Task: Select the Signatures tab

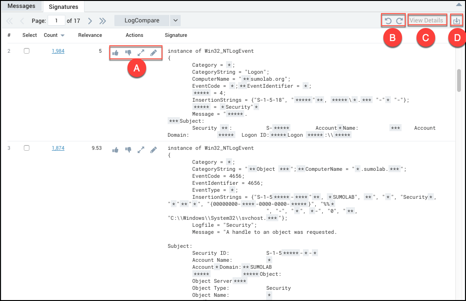Action: (64, 7)
